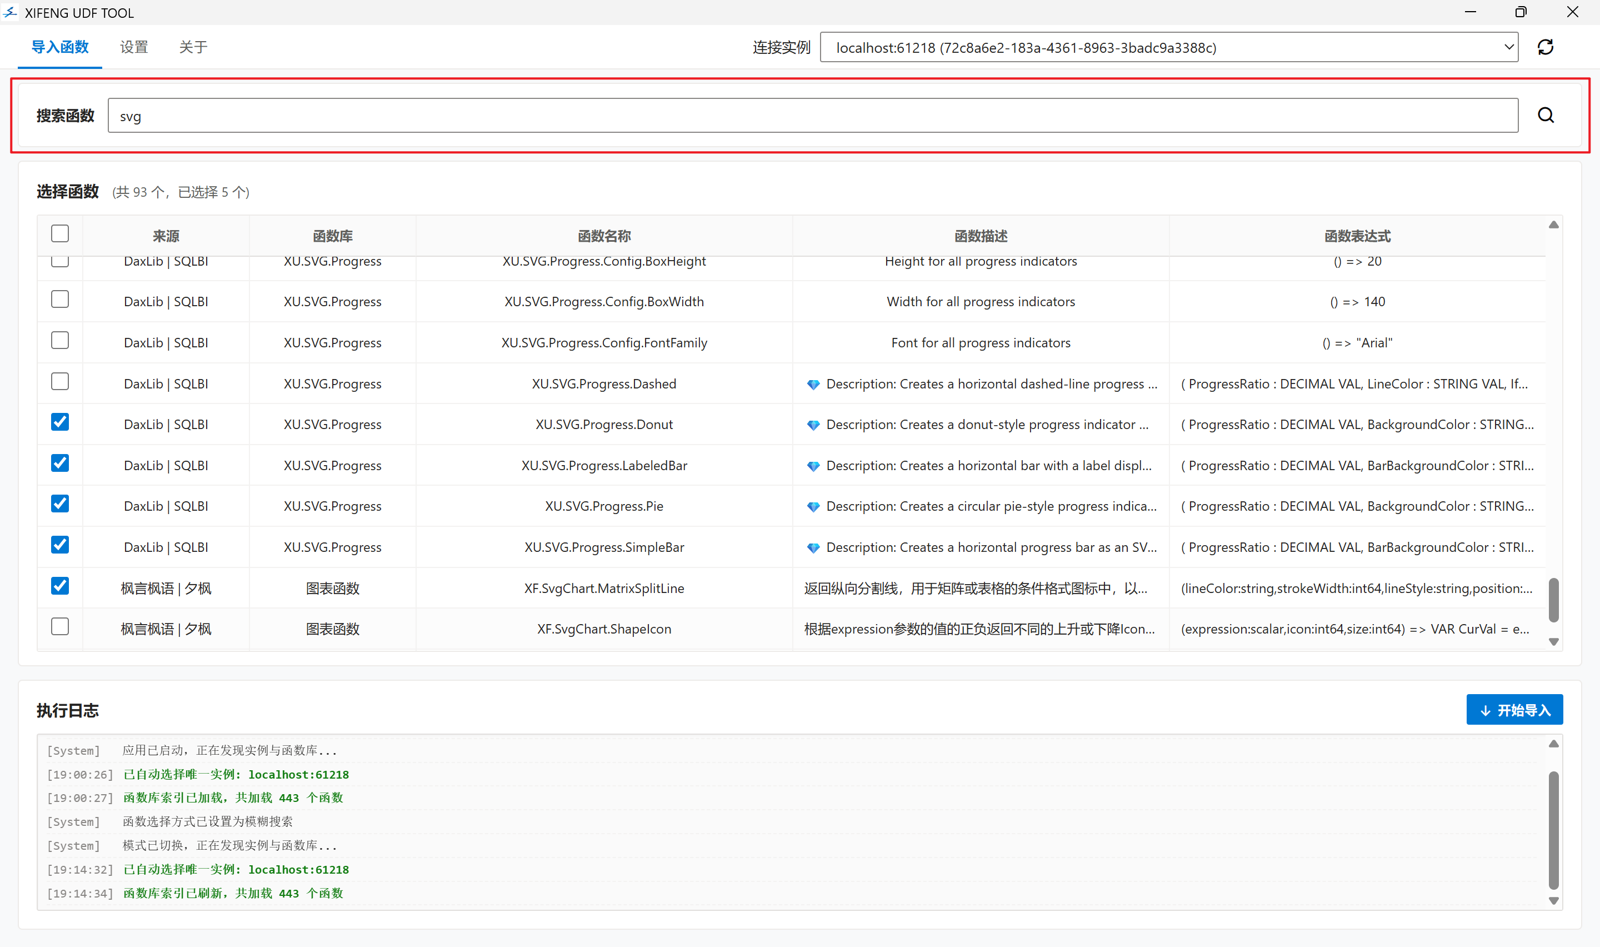Click function table scroll-up arrow
Viewport: 1600px width, 947px height.
pos(1553,225)
